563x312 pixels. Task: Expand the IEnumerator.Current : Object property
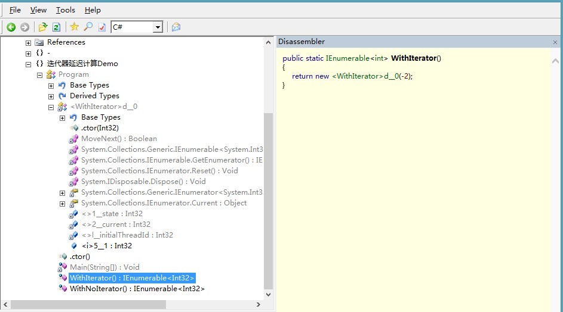pyautogui.click(x=63, y=204)
